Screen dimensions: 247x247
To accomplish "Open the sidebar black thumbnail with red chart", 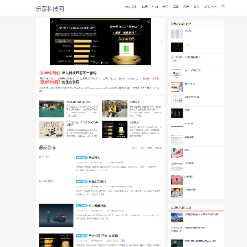I will click(x=177, y=47).
